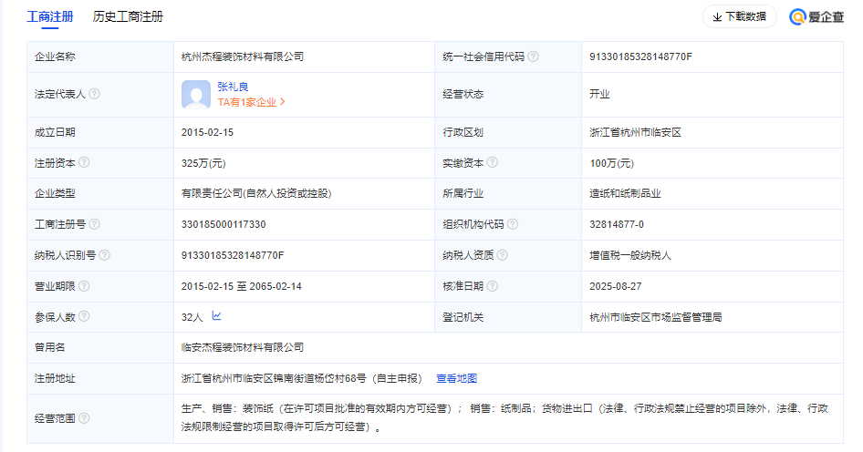863x452 pixels.
Task: Click the 登记机关 label
Action: tap(463, 317)
